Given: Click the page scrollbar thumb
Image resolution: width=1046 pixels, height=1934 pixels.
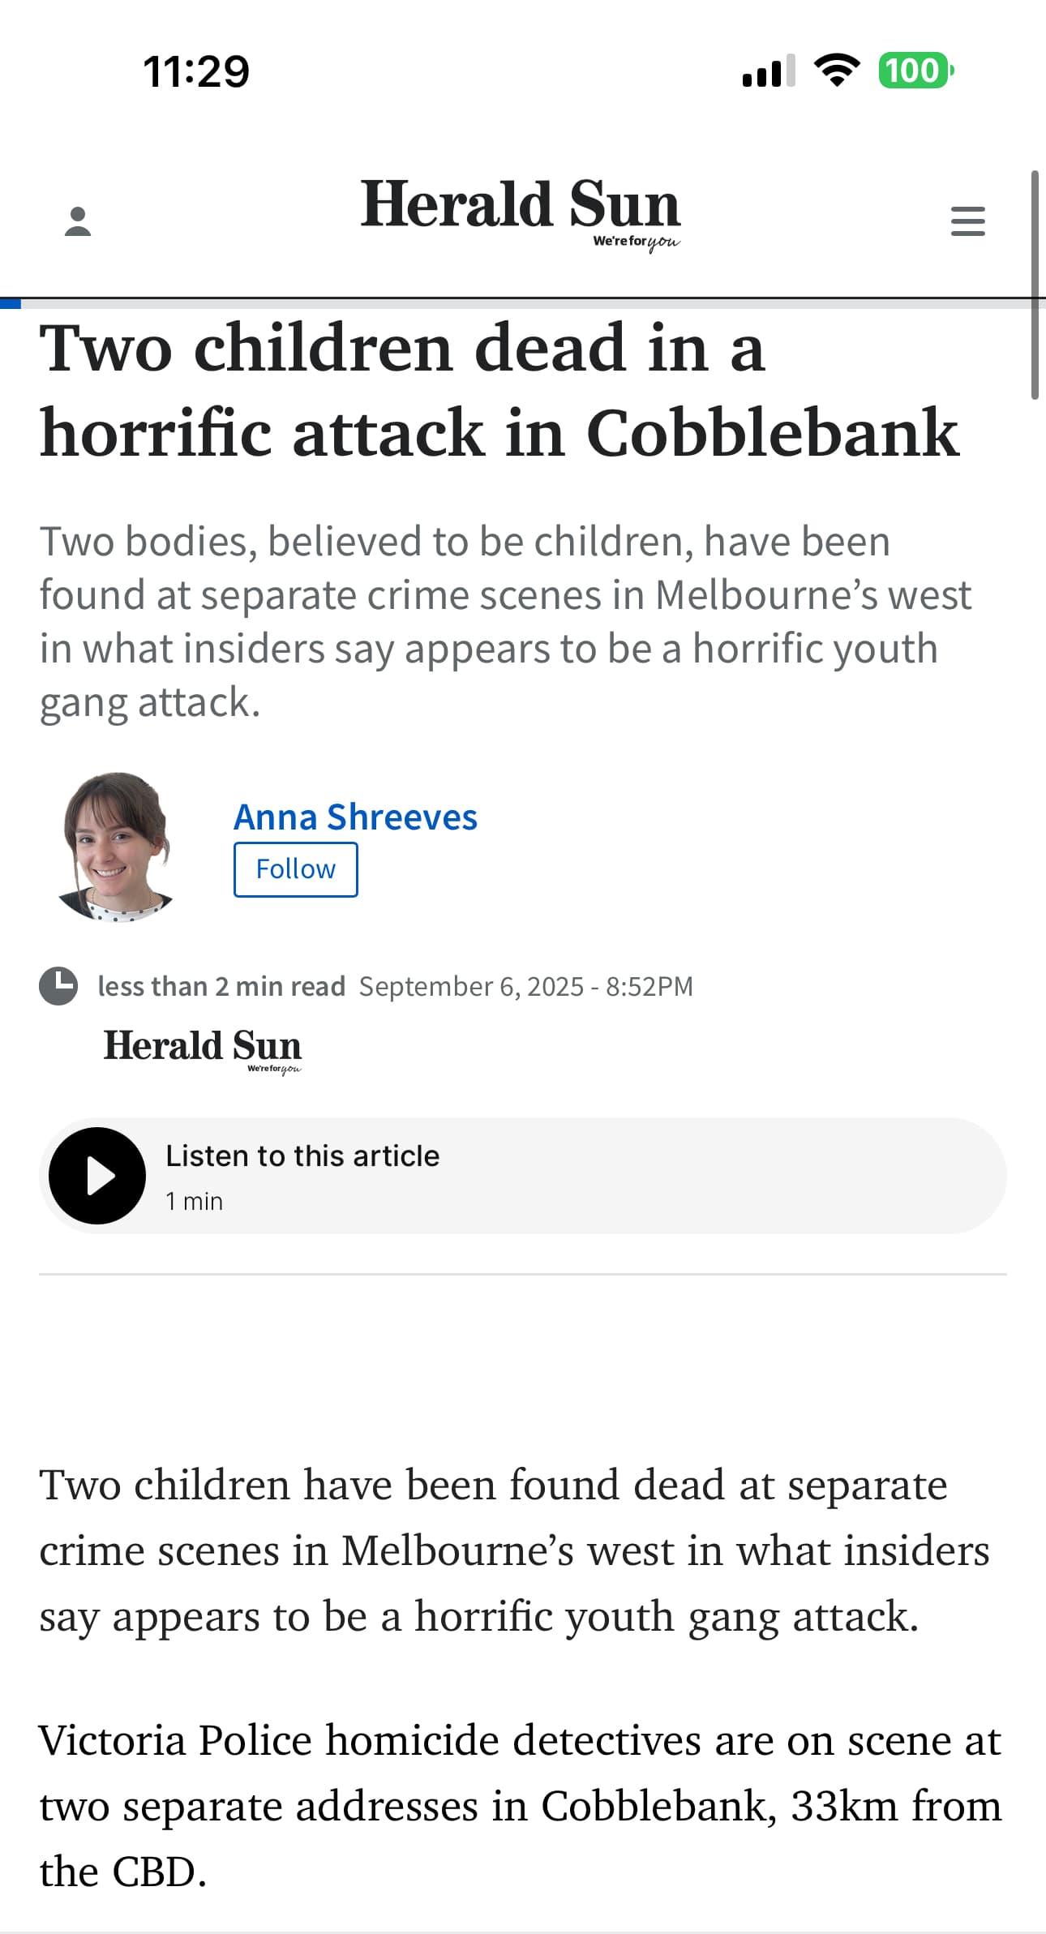Looking at the screenshot, I should tap(1035, 284).
